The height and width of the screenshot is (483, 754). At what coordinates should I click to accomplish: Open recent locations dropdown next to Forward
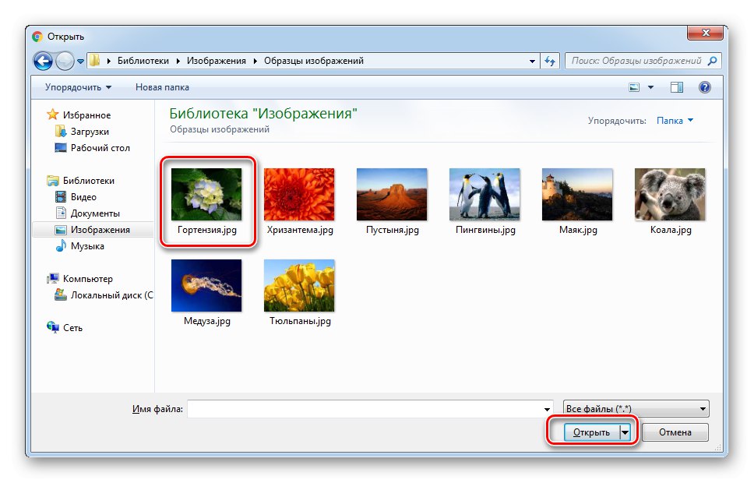pos(80,62)
